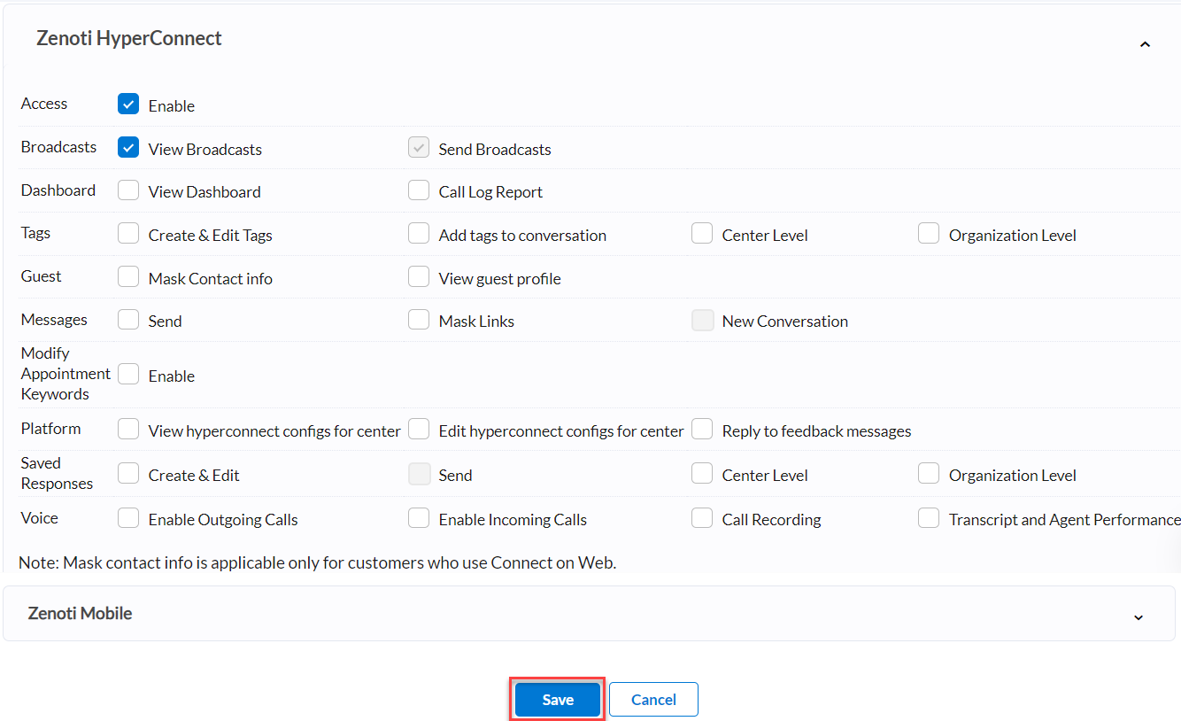This screenshot has width=1181, height=721.
Task: Collapse the Zenoti HyperConnect section
Action: [1145, 44]
